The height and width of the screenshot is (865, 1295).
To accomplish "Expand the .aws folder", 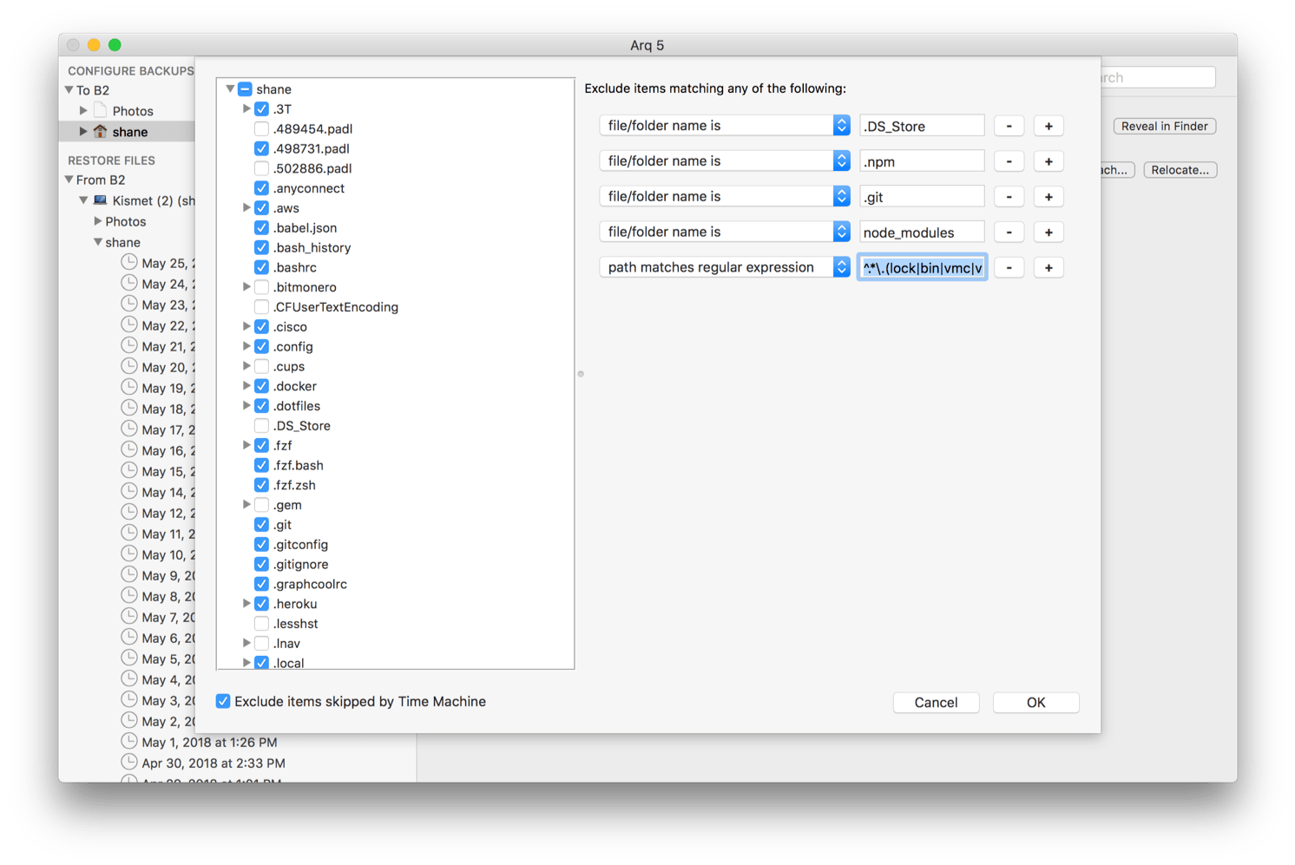I will 247,207.
